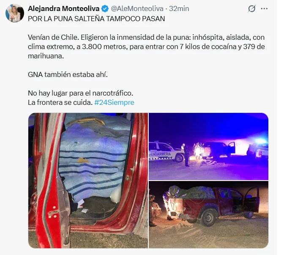Image resolution: width=281 pixels, height=255 pixels.
Task: Open the #24Siempre hashtag
Action: tap(114, 102)
